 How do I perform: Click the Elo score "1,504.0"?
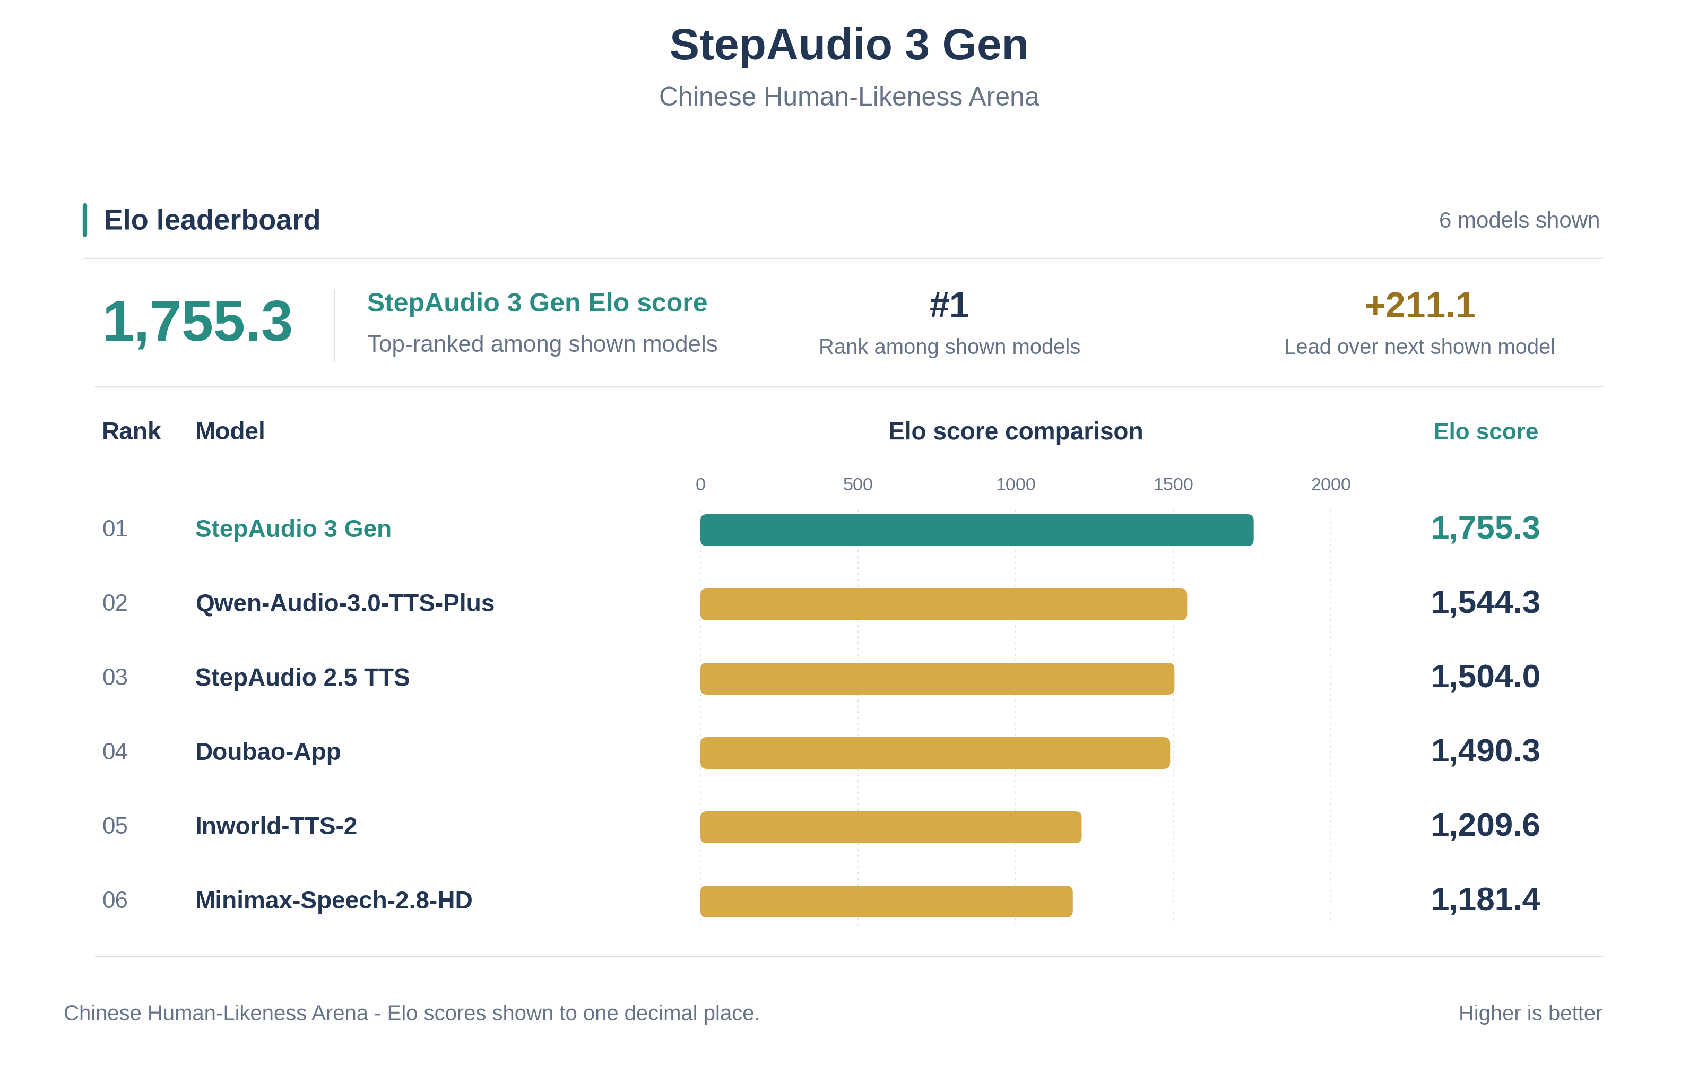tap(1486, 677)
